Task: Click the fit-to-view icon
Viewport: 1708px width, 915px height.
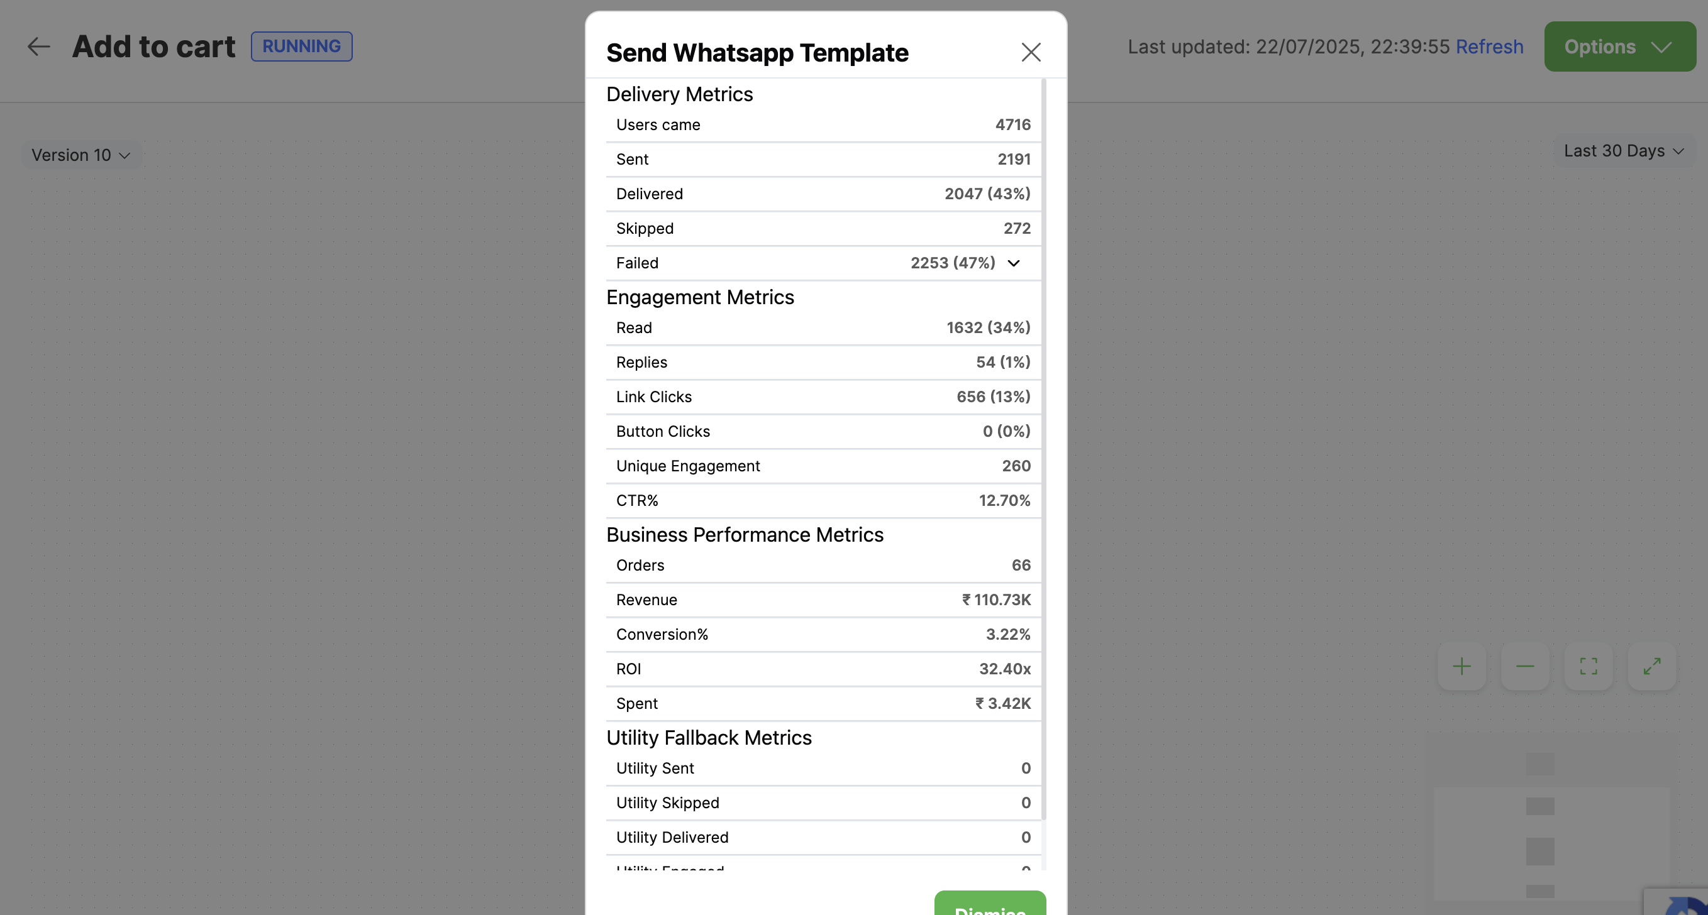Action: 1588,666
